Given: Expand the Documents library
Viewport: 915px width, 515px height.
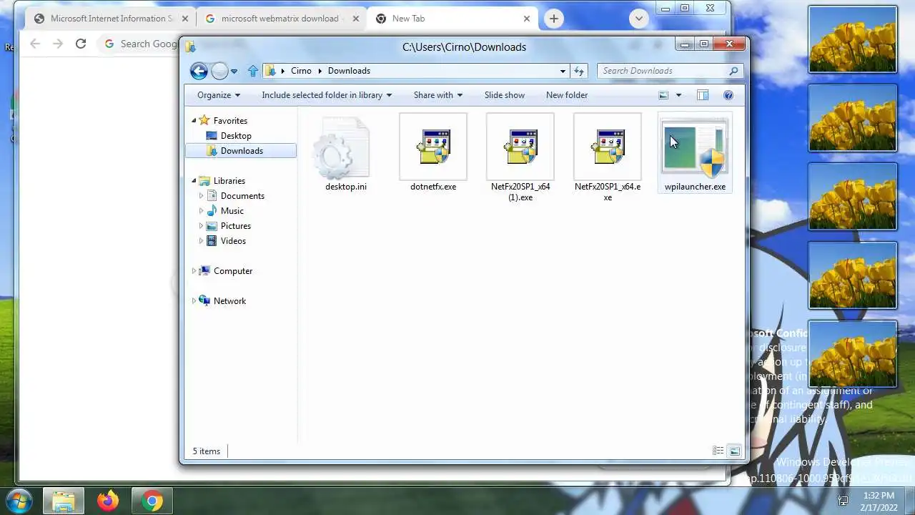Looking at the screenshot, I should (x=201, y=196).
